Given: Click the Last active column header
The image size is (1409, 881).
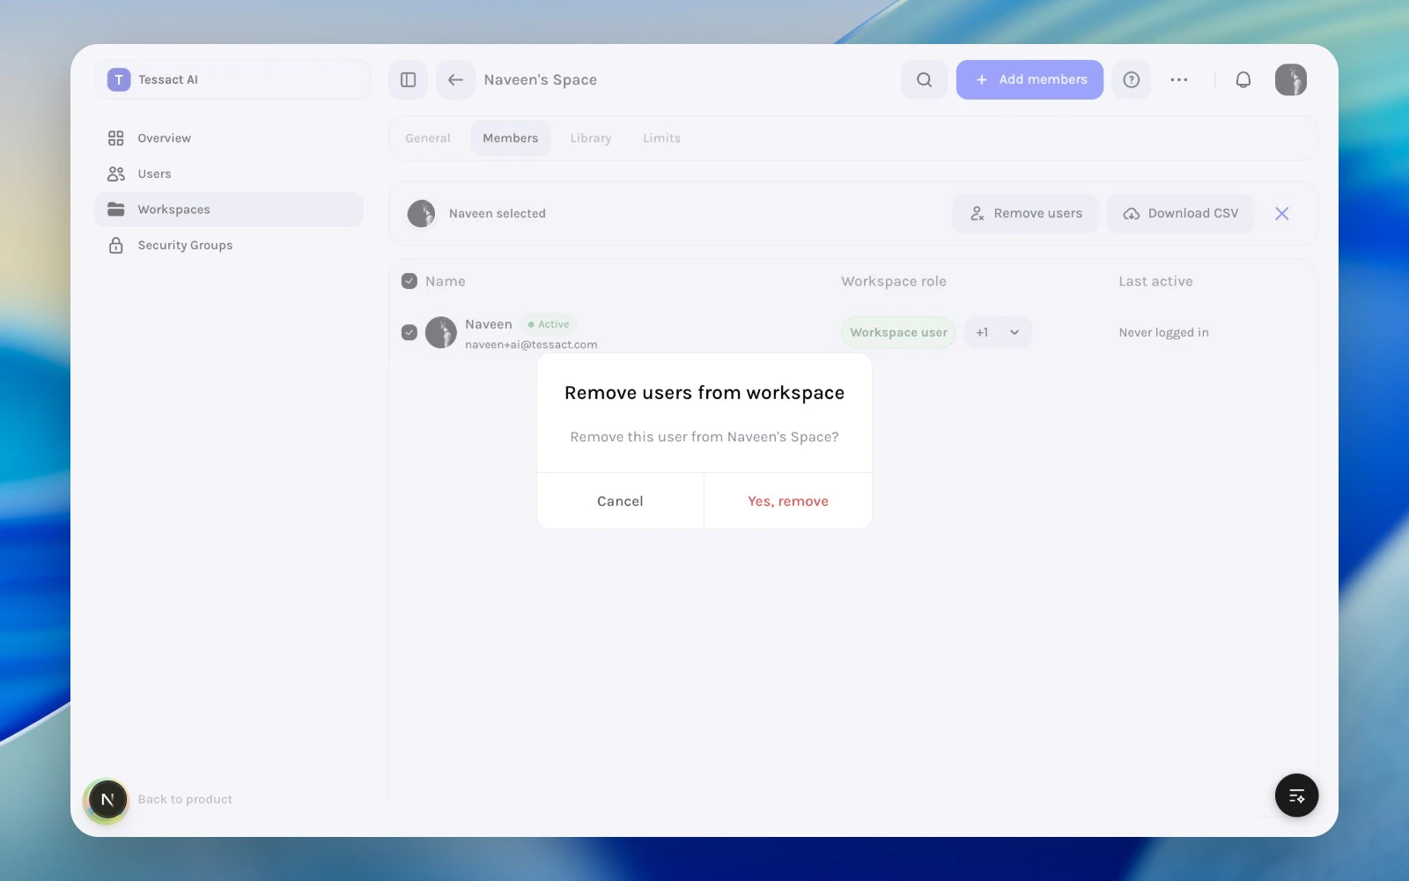Looking at the screenshot, I should 1156,281.
